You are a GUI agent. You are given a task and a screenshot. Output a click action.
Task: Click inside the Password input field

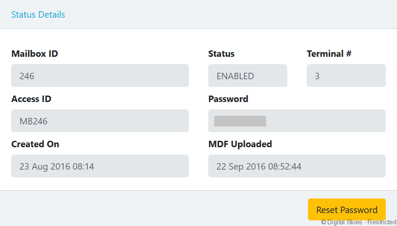tap(324, 121)
